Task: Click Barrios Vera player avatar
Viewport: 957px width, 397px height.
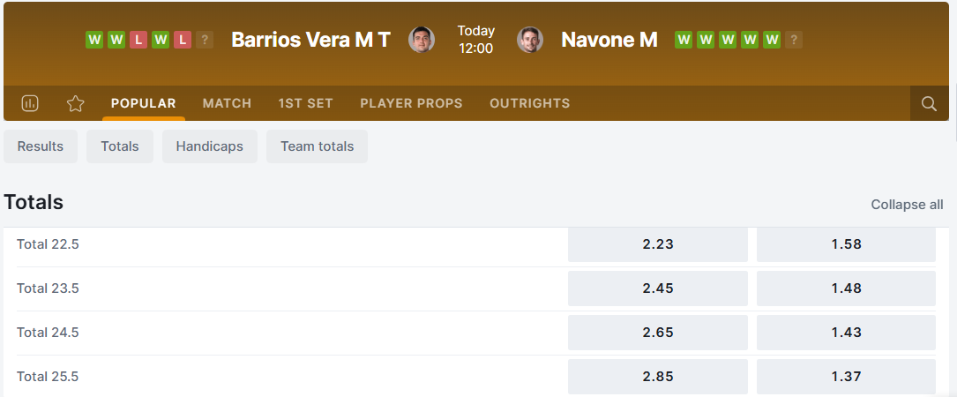Action: tap(422, 40)
